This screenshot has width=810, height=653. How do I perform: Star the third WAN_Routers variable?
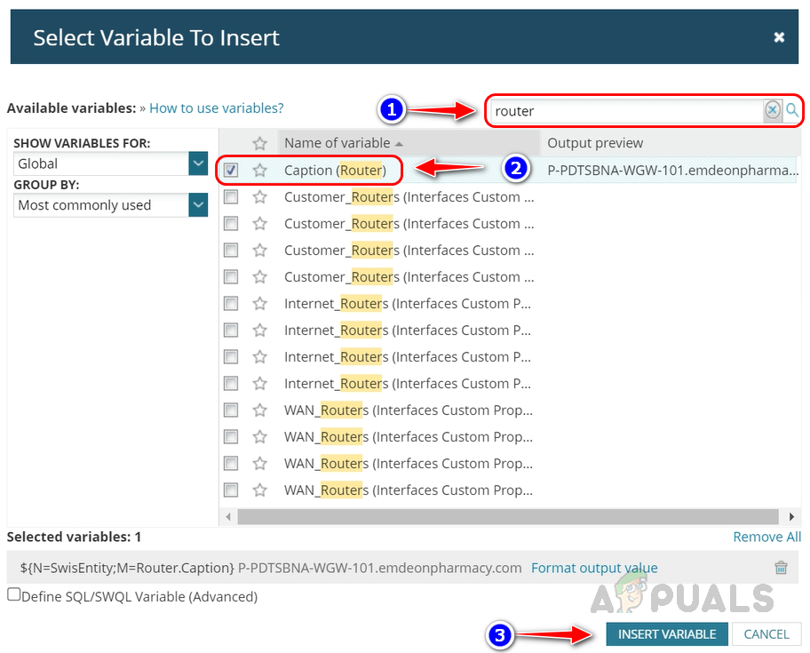260,464
